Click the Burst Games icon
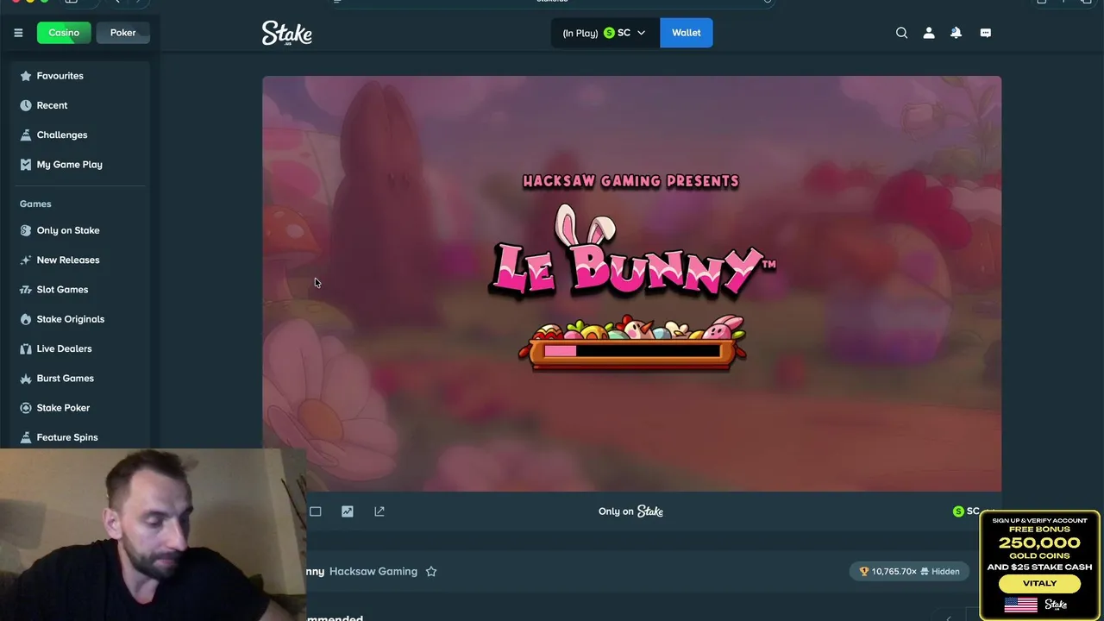Viewport: 1104px width, 621px height. coord(26,378)
